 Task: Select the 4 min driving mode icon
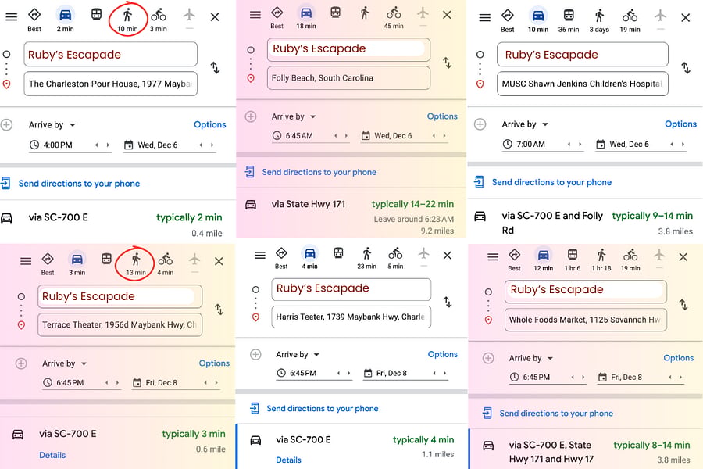(x=309, y=253)
